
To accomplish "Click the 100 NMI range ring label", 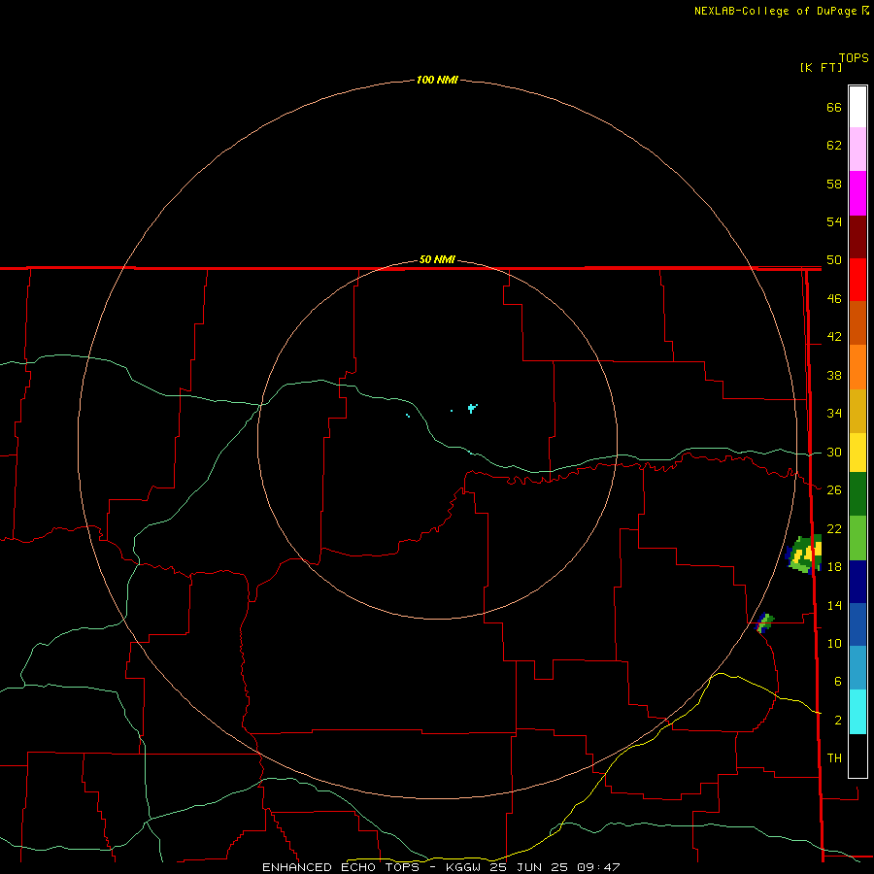I will (437, 80).
